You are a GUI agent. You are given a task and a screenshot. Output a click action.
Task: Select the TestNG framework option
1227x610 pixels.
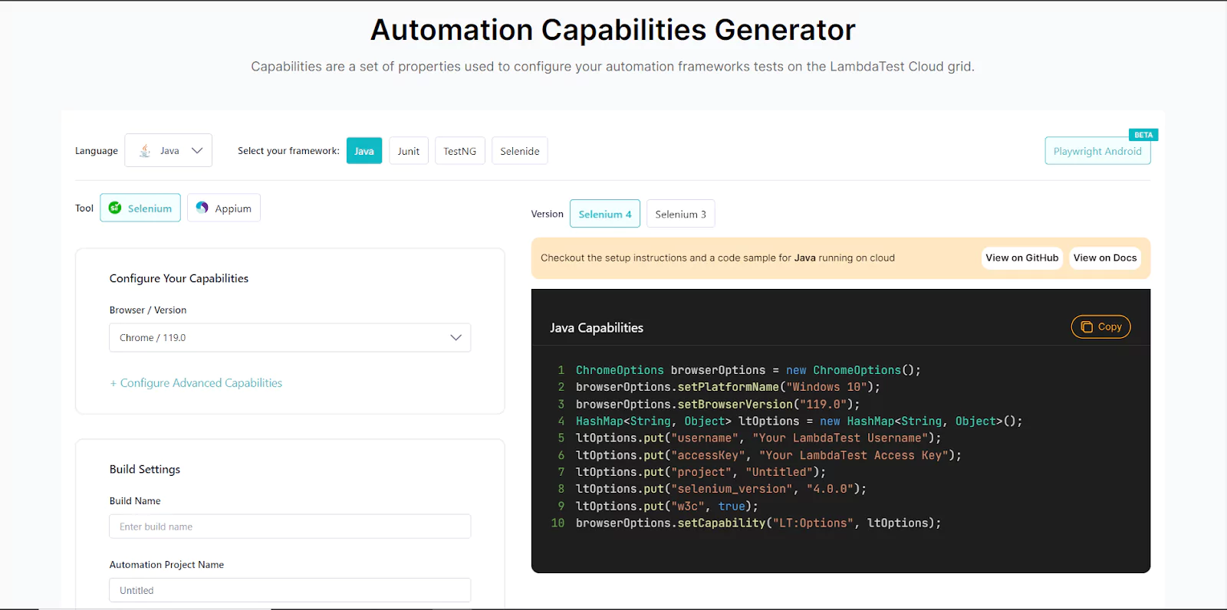click(x=460, y=151)
